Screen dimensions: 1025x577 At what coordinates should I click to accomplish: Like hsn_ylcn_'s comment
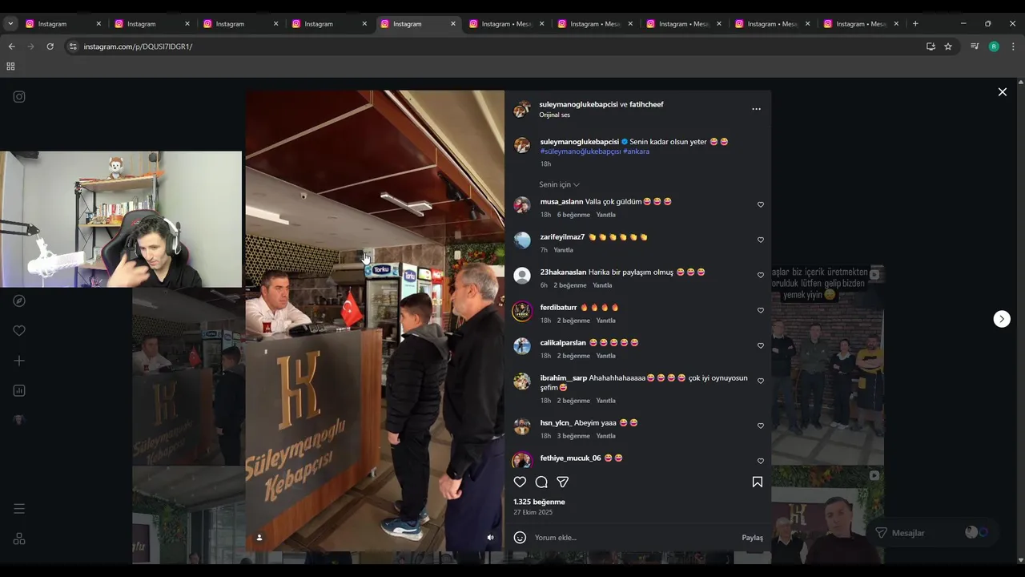click(761, 426)
